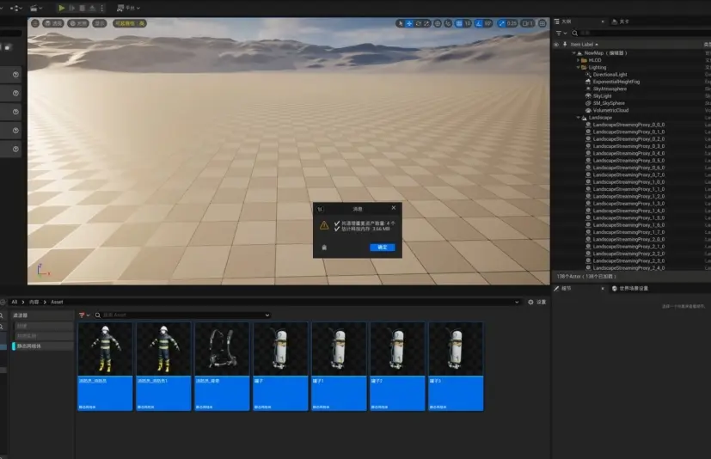Toggle surface snapping icon in viewport
This screenshot has width=711, height=459.
click(x=448, y=23)
